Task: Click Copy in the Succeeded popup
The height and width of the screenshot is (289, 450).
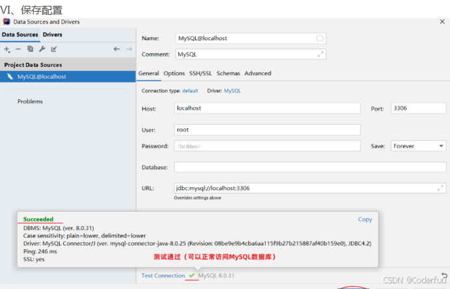Action: (x=365, y=220)
